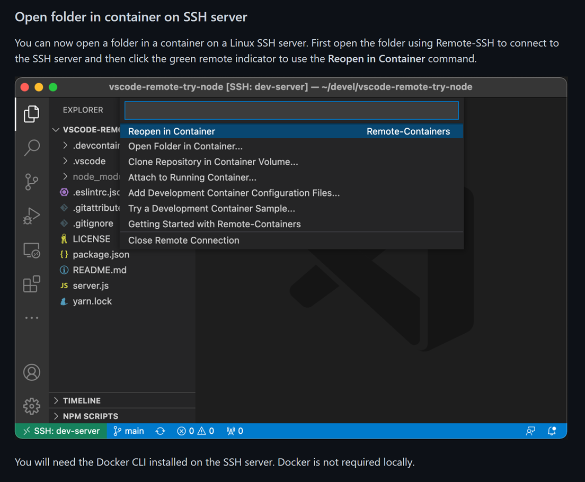Screen dimensions: 585x482
Task: Select Close Remote Connection
Action: (x=292, y=240)
